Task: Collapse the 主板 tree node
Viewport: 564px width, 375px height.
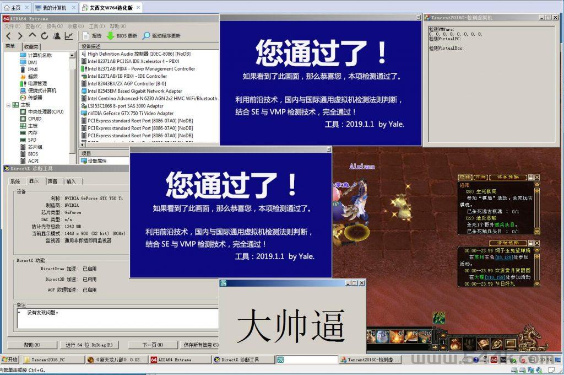Action: point(8,105)
